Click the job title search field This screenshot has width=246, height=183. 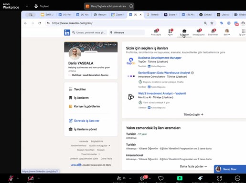point(89,32)
